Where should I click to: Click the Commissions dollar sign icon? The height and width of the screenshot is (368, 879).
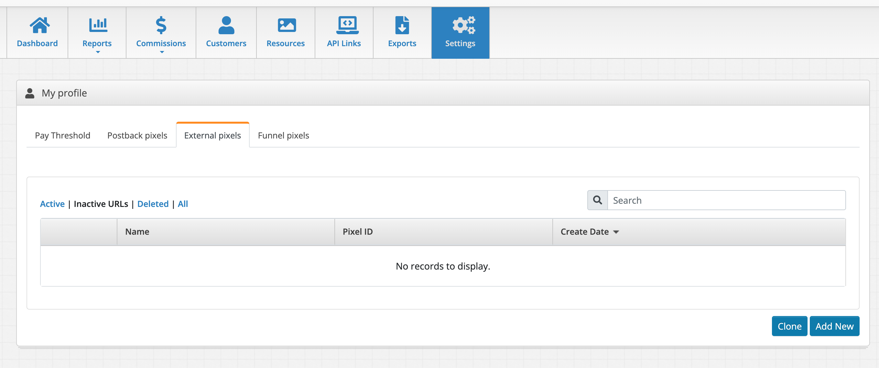point(161,25)
